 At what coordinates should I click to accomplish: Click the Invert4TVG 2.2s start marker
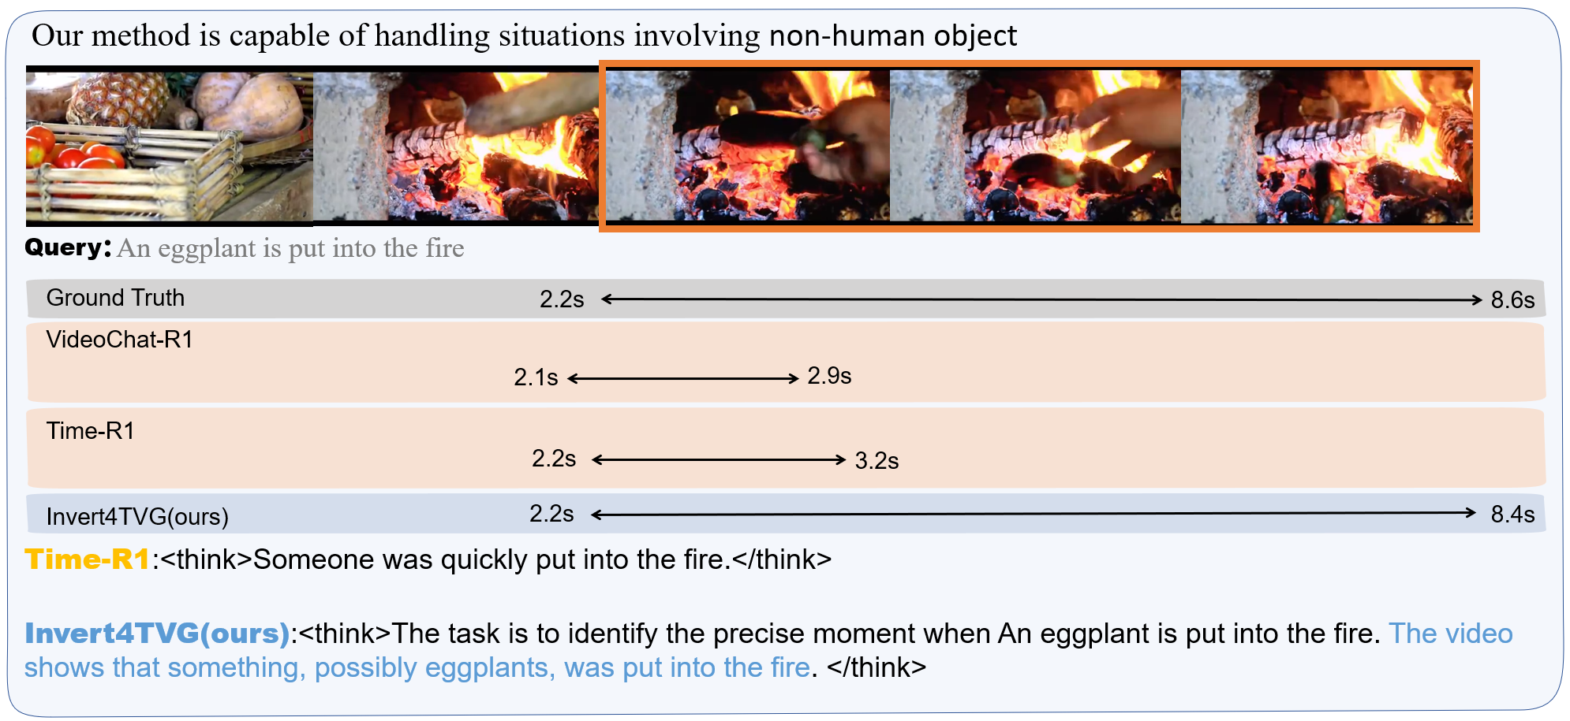[x=551, y=514]
